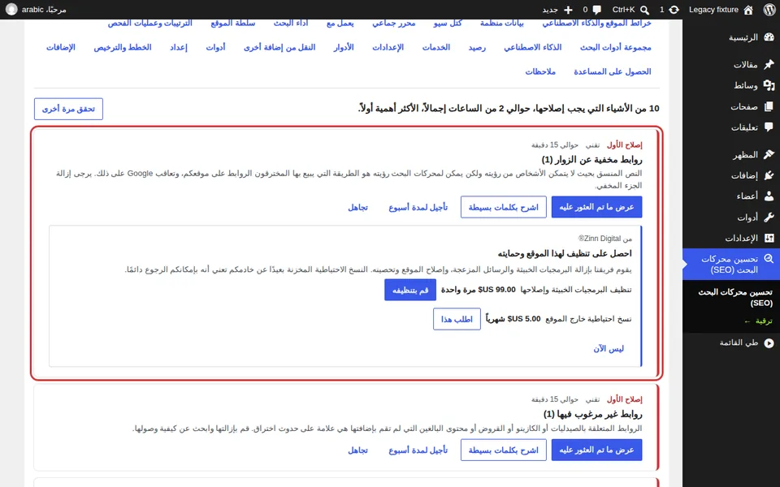The image size is (780, 487).
Task: Open the محرر جماعي tab
Action: tap(393, 24)
